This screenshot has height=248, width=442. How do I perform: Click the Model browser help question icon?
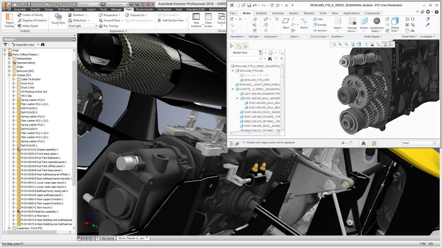(74, 39)
